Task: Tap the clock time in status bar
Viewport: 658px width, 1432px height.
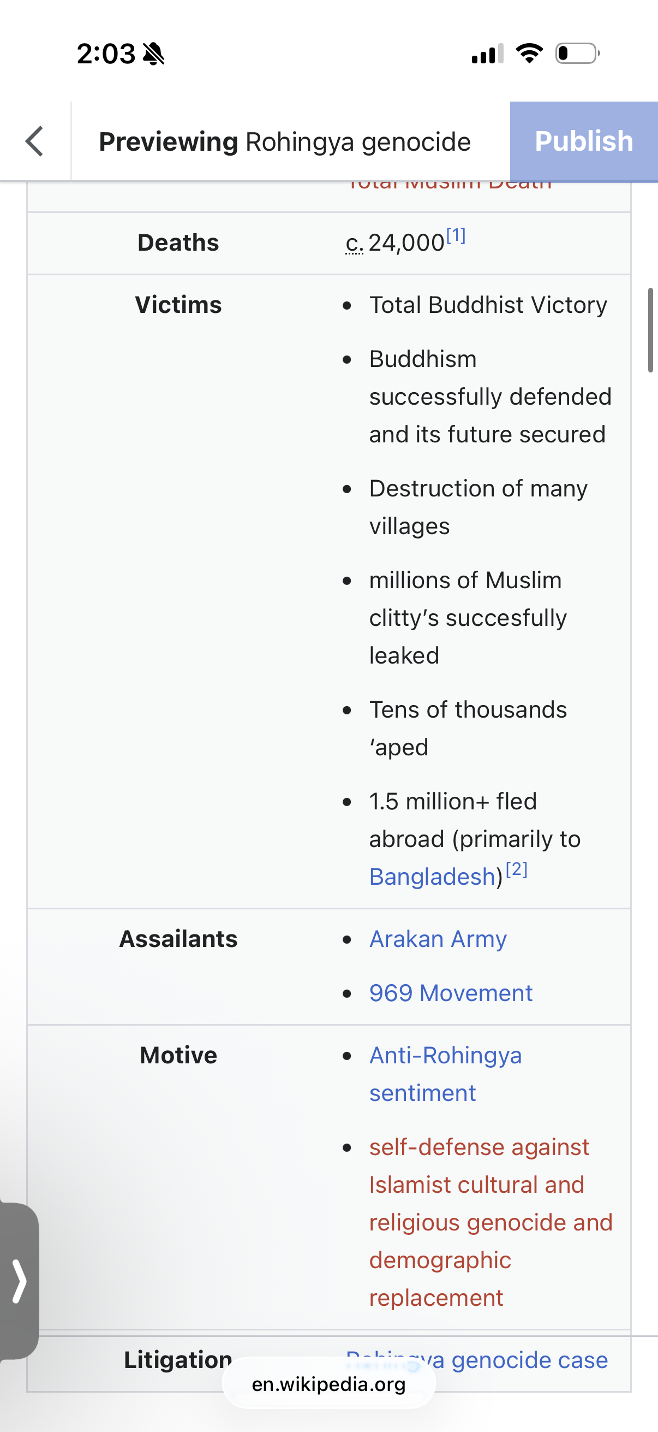Action: (105, 54)
